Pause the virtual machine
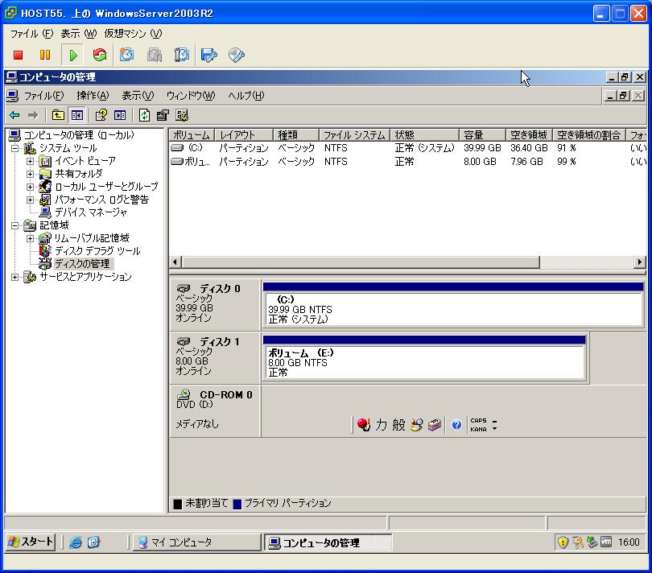This screenshot has height=573, width=652. [x=45, y=55]
